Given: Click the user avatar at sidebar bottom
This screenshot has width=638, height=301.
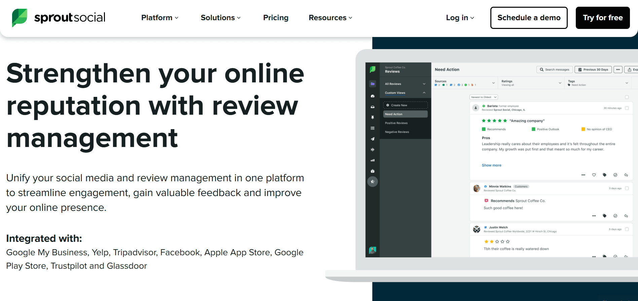Looking at the screenshot, I should 373,250.
